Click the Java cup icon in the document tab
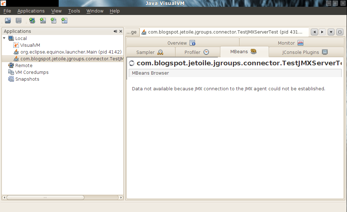Screen dimensions: 347x212 coord(144,32)
